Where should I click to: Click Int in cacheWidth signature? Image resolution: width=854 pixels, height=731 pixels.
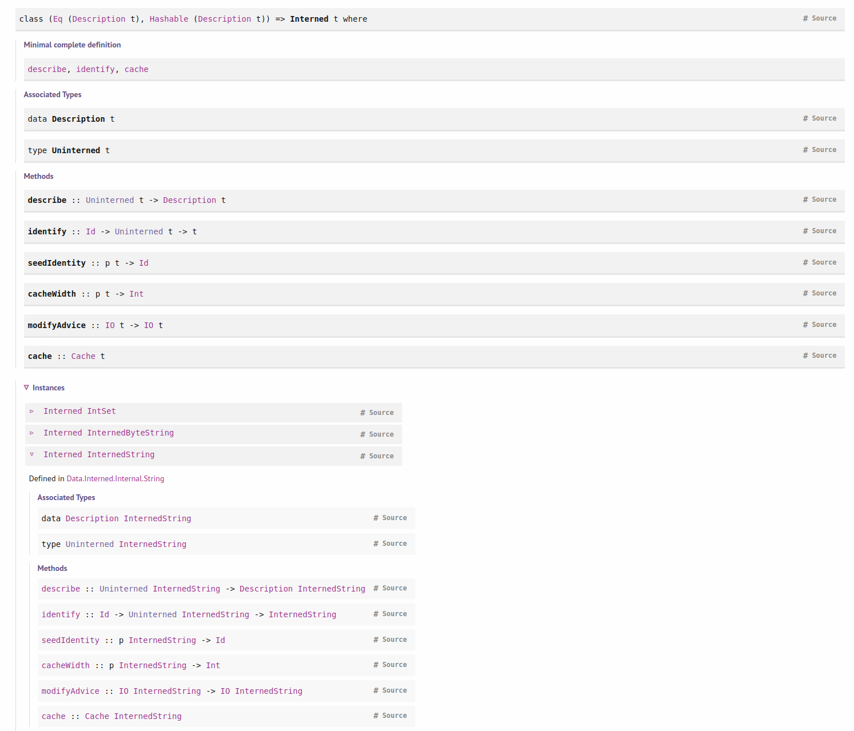(137, 294)
